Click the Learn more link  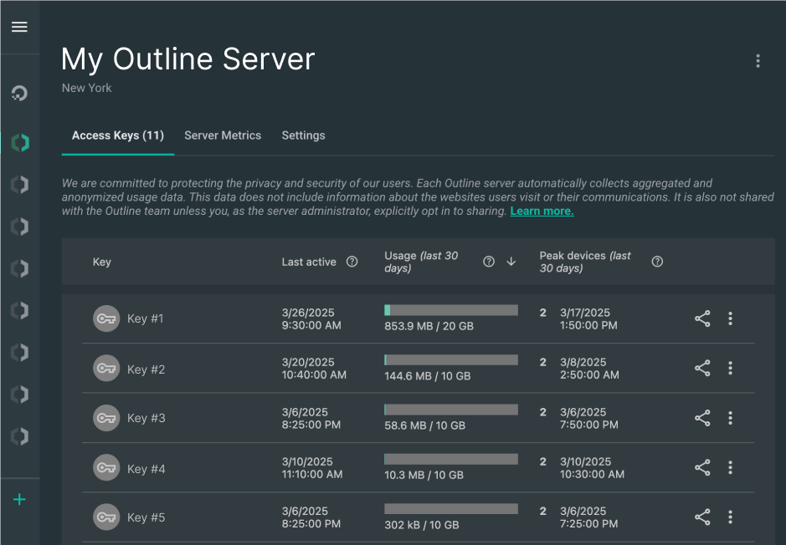tap(542, 211)
